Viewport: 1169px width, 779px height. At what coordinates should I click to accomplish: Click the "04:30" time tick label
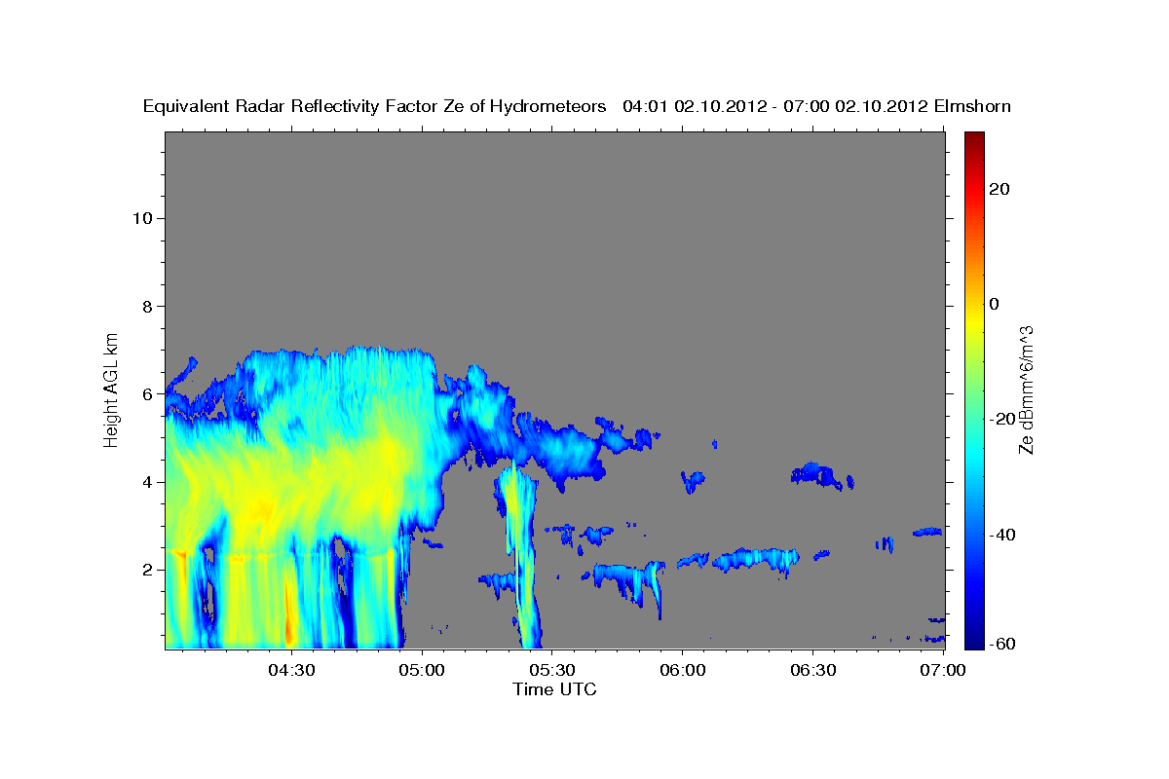(290, 670)
